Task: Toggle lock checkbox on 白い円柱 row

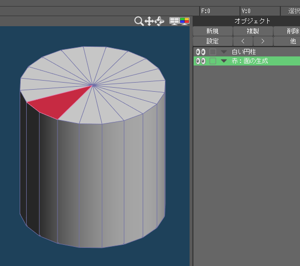Action: (x=213, y=52)
